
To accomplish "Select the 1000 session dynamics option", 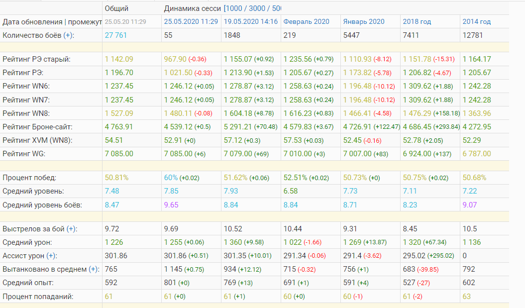I will pos(235,8).
